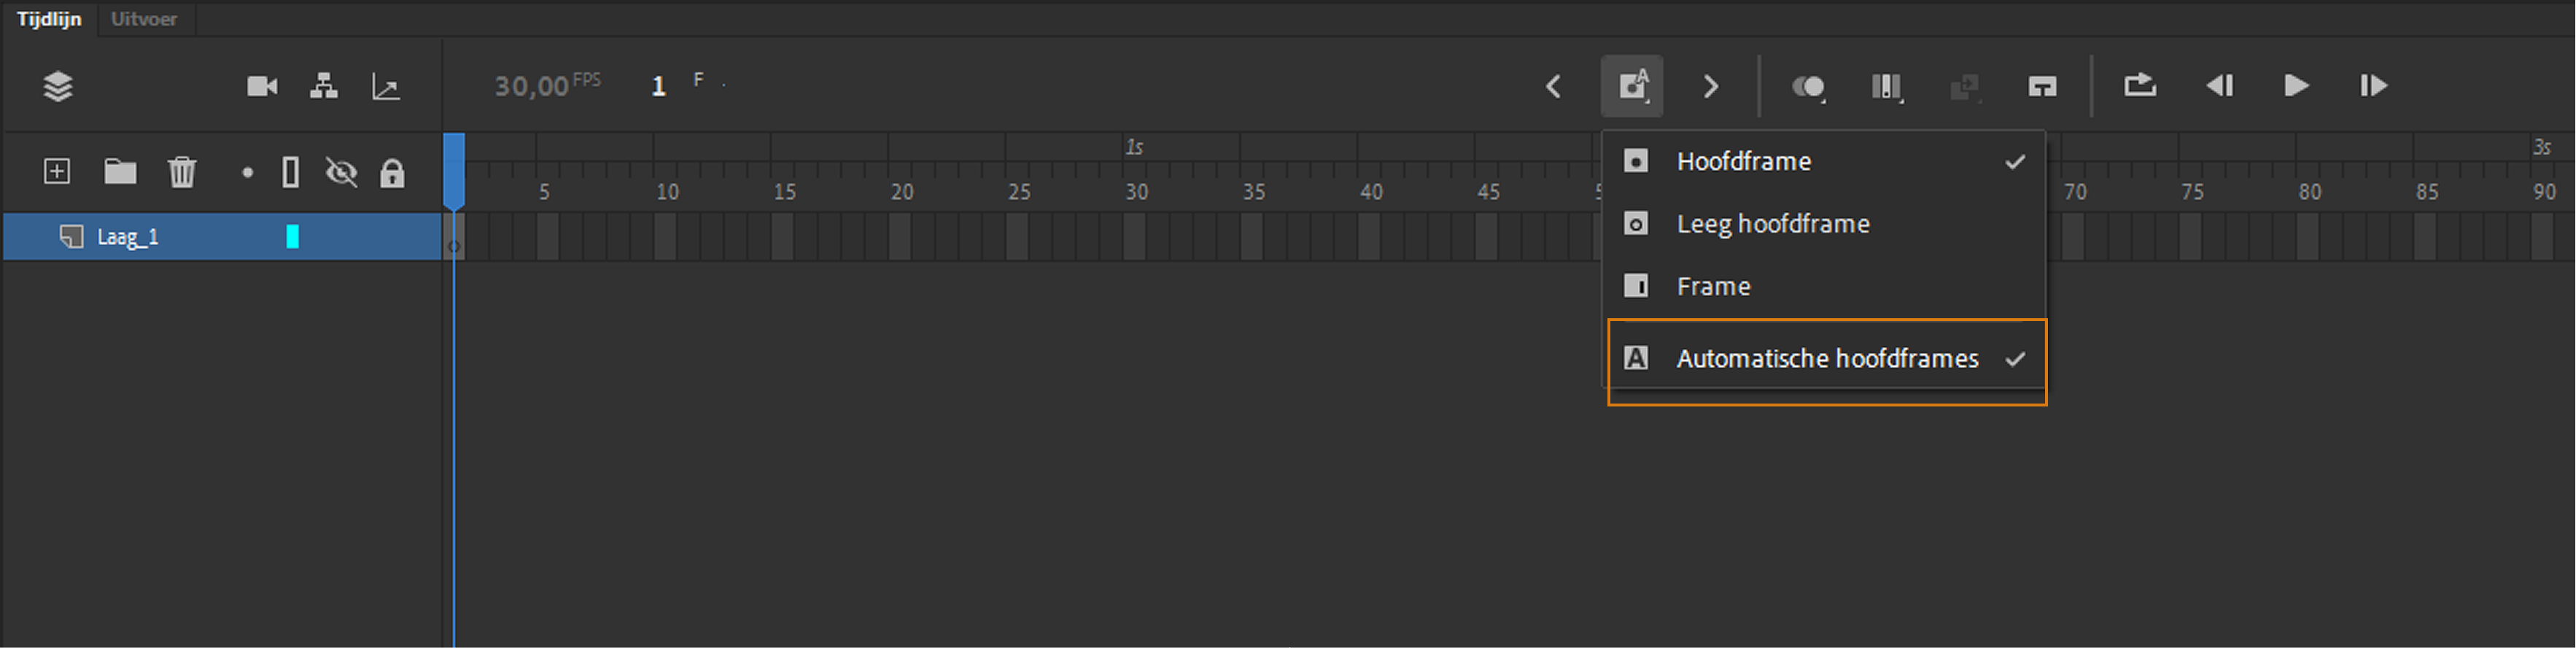Image resolution: width=2576 pixels, height=648 pixels.
Task: Click the 30,00 FPS value field
Action: click(531, 87)
